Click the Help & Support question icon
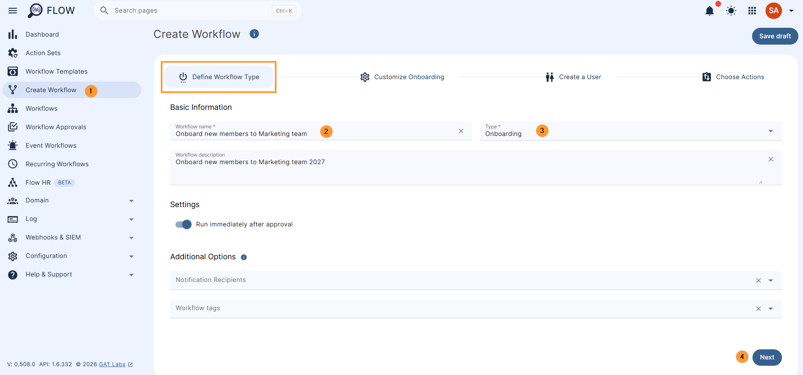 coord(13,275)
